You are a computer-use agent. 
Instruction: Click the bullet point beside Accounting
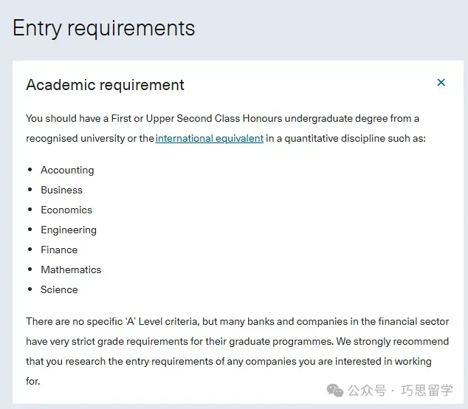[x=30, y=170]
